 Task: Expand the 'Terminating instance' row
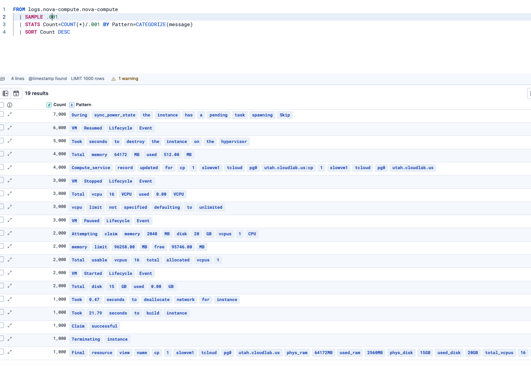(x=10, y=338)
